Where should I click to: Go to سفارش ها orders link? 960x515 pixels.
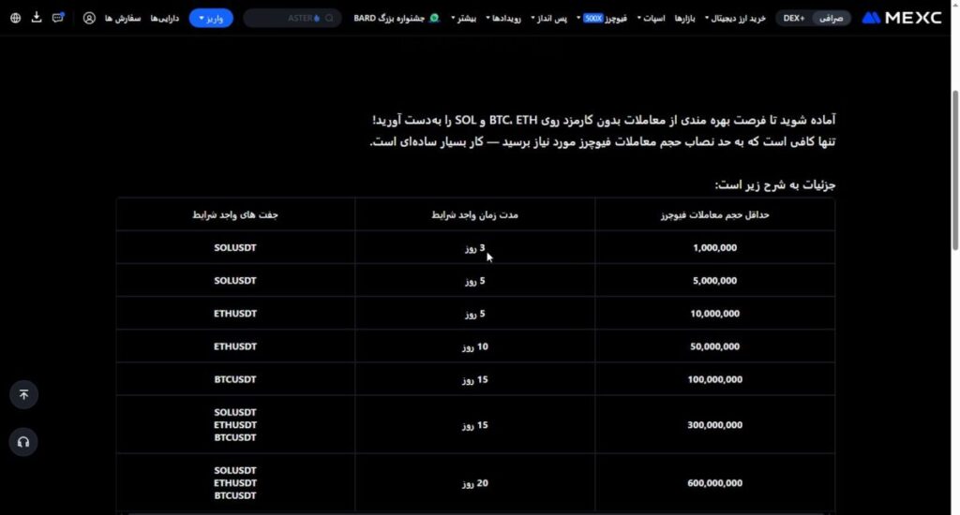tap(122, 18)
